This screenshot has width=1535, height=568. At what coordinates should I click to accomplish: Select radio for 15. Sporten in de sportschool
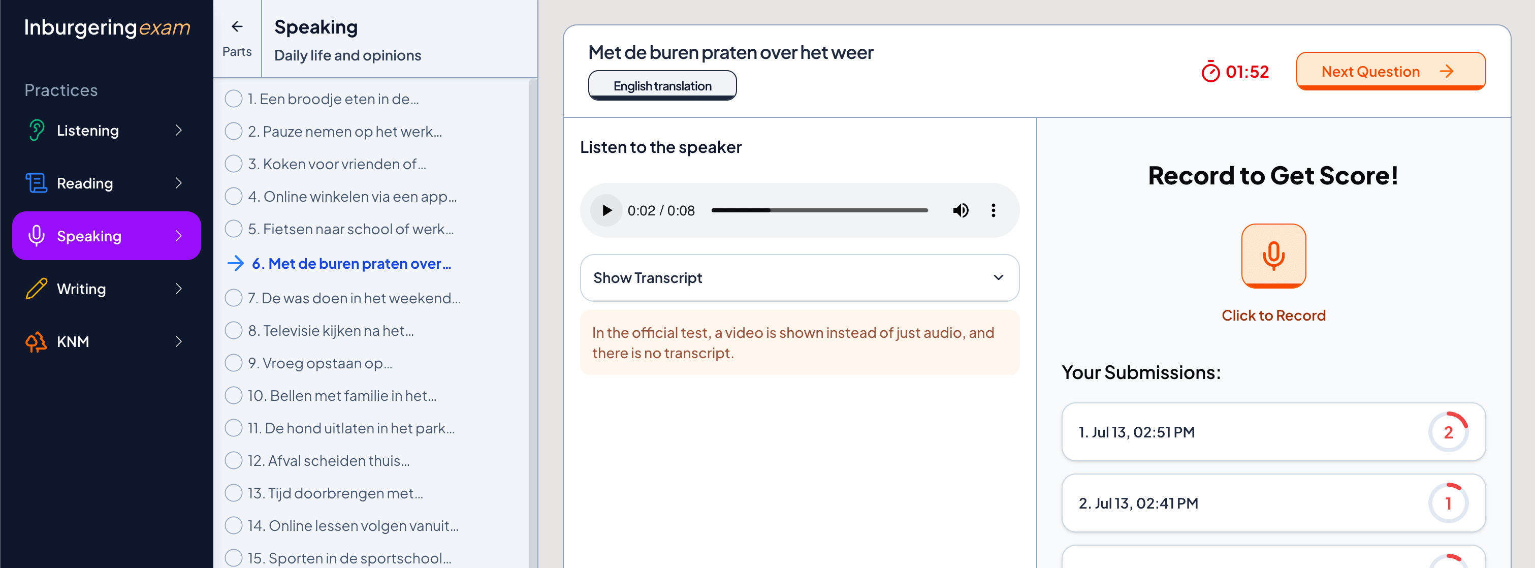(234, 557)
